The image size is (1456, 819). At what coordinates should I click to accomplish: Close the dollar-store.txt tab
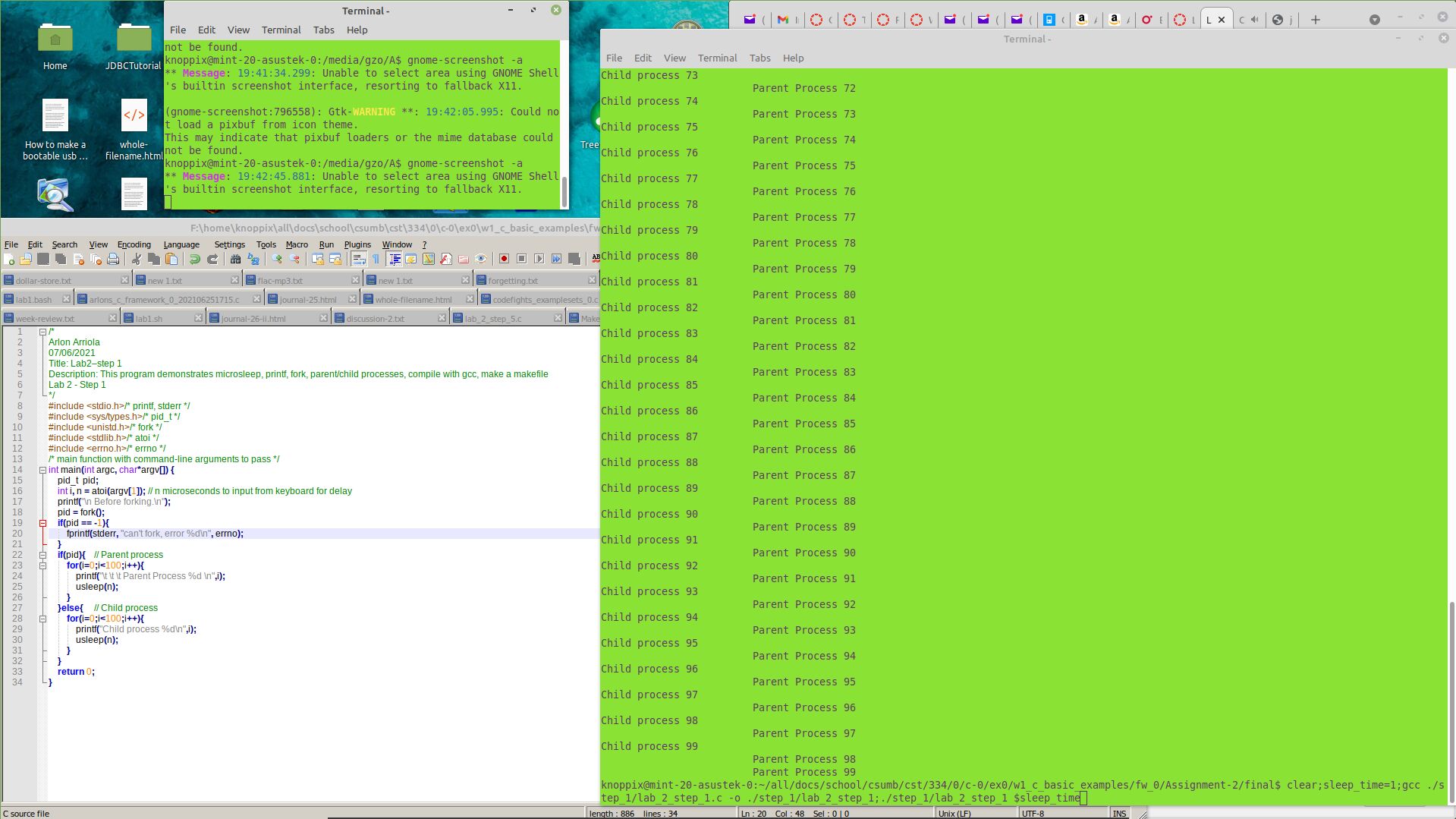[x=124, y=280]
